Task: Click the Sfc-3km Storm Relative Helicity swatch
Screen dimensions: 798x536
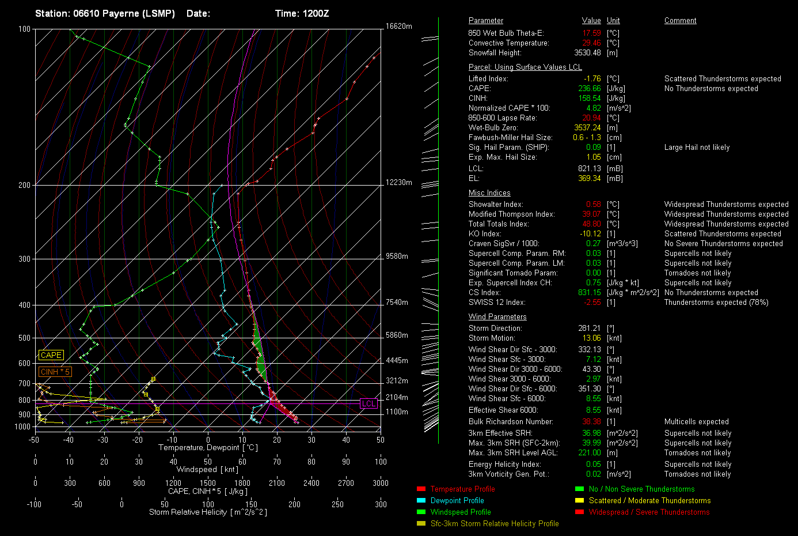Action: click(421, 523)
